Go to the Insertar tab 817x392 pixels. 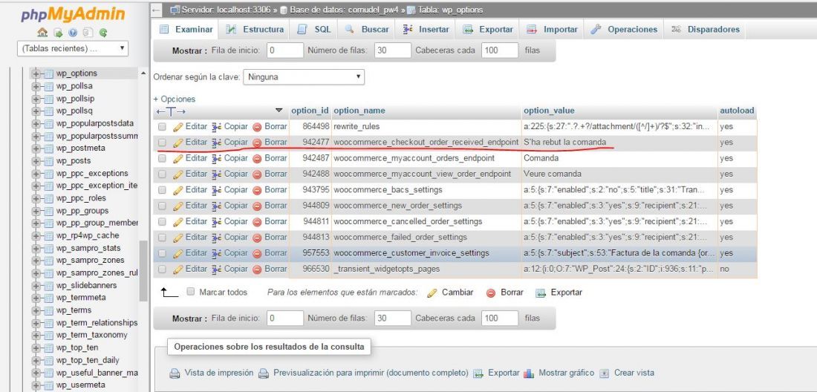[x=426, y=30]
